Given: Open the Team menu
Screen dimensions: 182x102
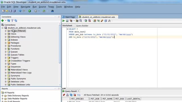Looking at the screenshot, I should (x=51, y=7).
